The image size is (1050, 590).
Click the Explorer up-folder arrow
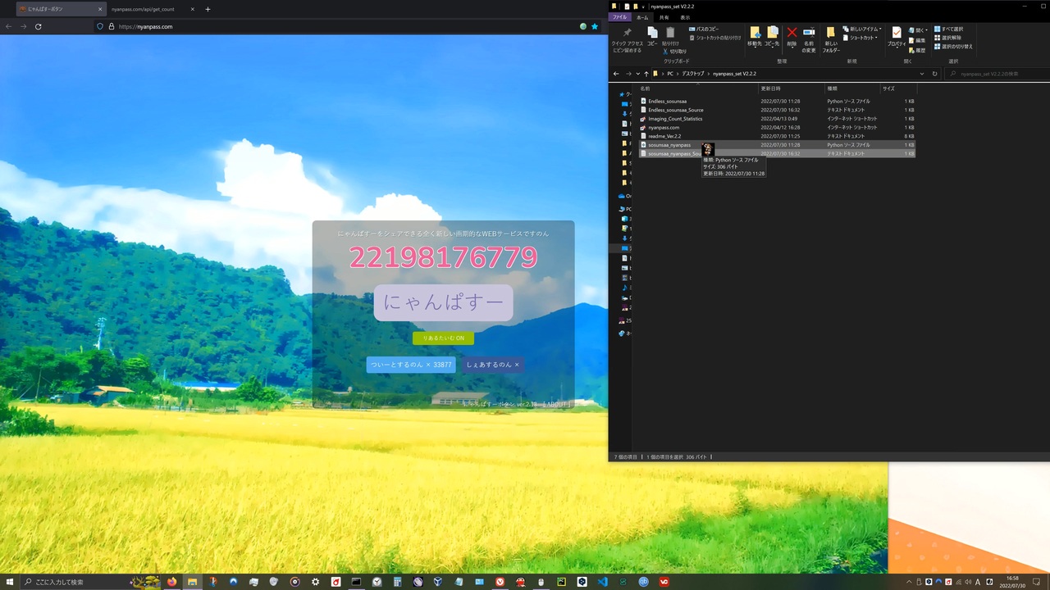(646, 74)
